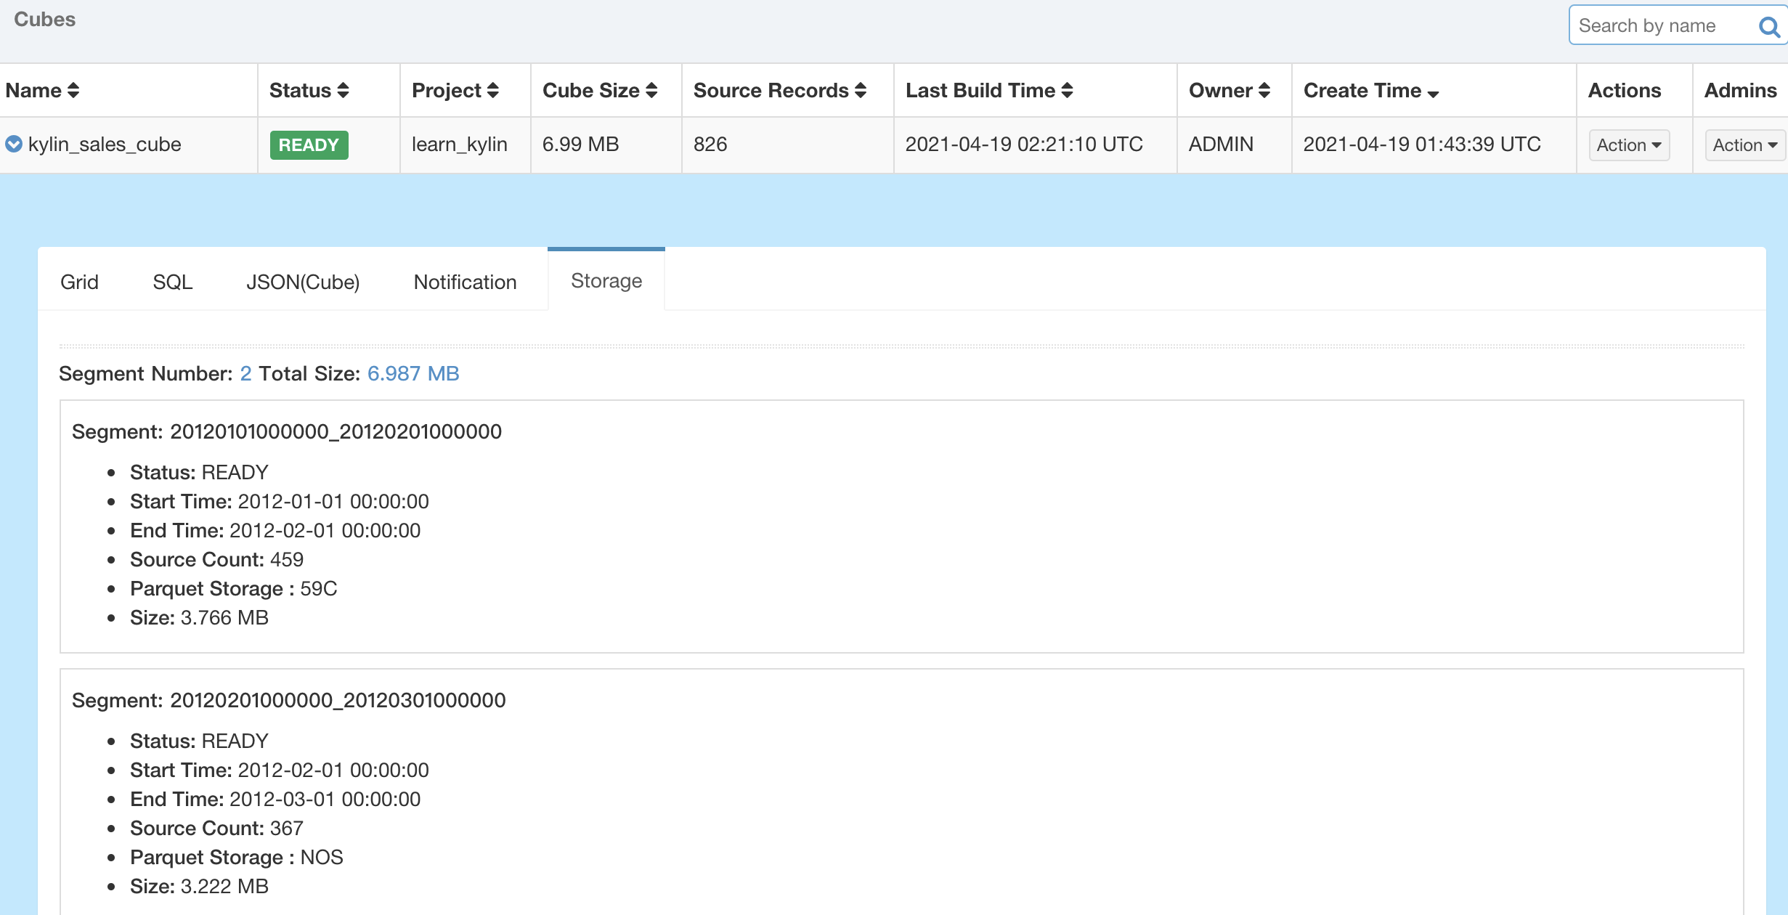Sort by Source Records arrows
The width and height of the screenshot is (1788, 915).
coord(861,91)
